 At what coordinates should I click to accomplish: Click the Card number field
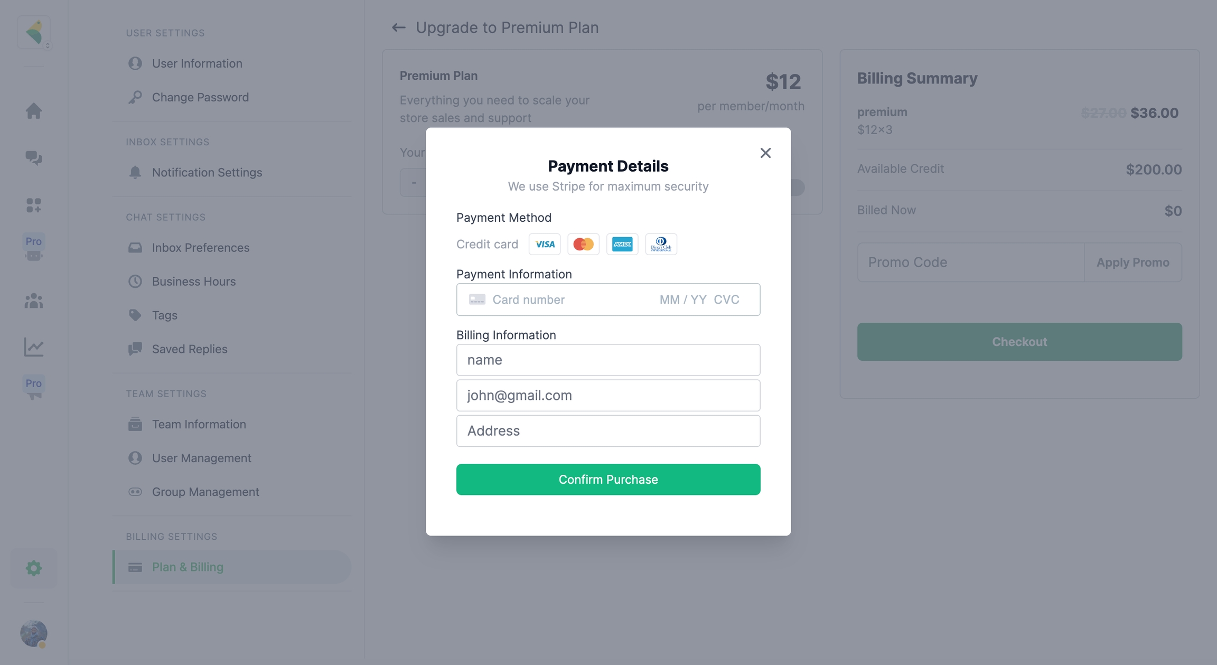pos(565,299)
